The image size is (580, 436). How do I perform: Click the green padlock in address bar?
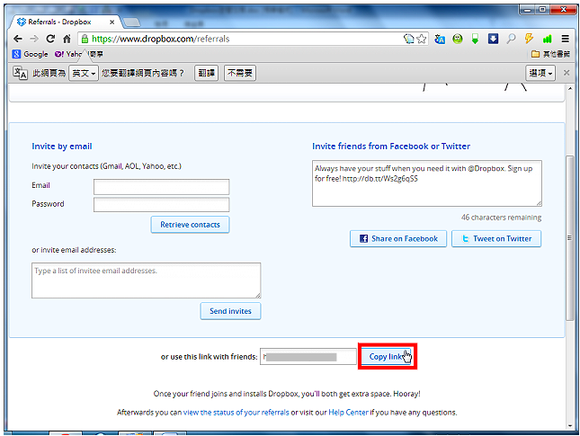[x=85, y=39]
